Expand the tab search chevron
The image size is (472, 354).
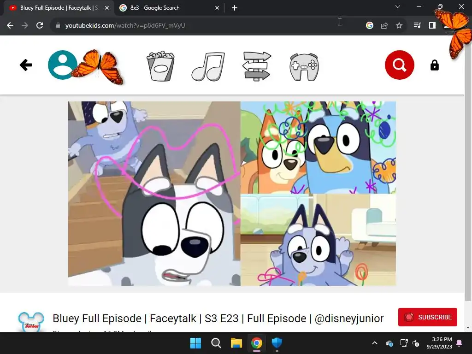tap(398, 6)
